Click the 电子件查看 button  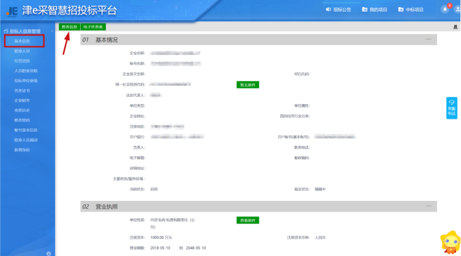click(x=92, y=26)
